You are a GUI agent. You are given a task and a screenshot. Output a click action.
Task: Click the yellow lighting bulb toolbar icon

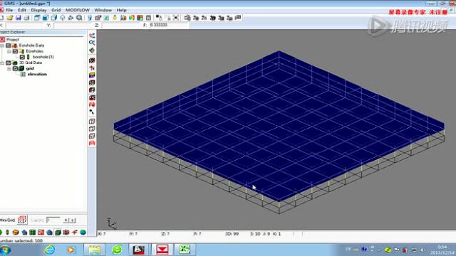point(115,18)
